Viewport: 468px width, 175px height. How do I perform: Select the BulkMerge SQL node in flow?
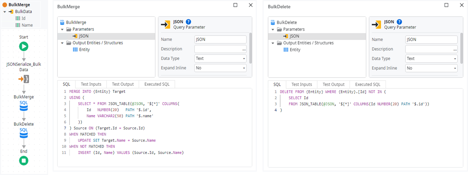pos(23,106)
